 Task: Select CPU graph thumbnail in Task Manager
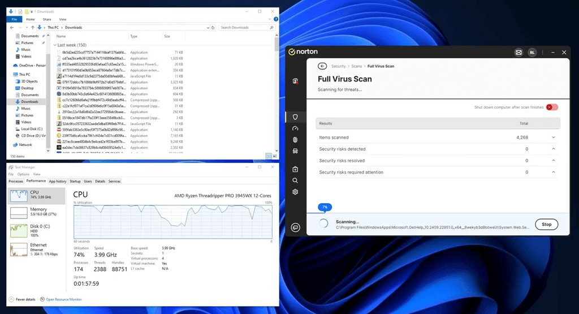[19, 196]
